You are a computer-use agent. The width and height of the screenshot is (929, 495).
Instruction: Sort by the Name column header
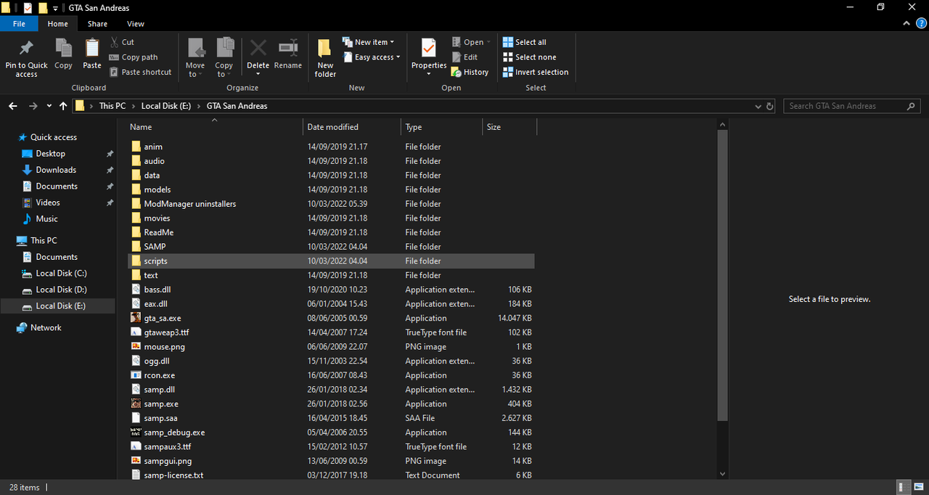(x=215, y=127)
